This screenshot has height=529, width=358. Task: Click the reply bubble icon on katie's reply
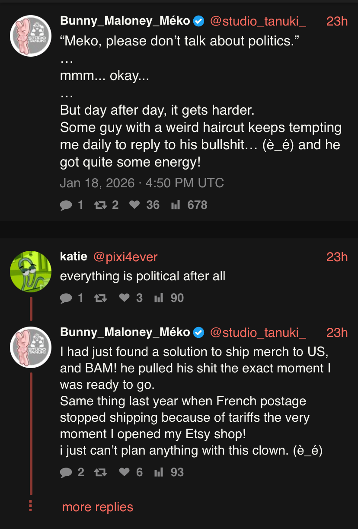(x=66, y=298)
